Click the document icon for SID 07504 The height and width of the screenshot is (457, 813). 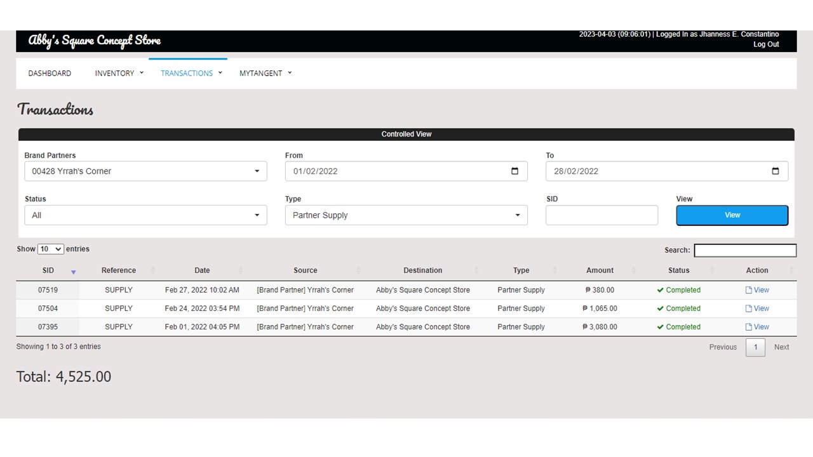[749, 308]
